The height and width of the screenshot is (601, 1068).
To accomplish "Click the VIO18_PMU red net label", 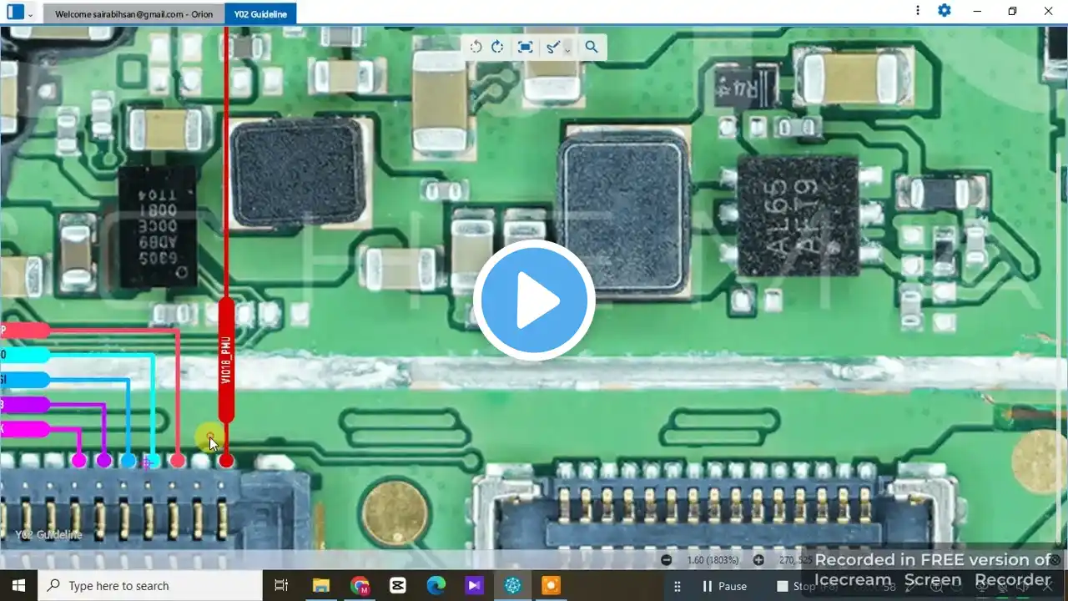I will (x=226, y=361).
